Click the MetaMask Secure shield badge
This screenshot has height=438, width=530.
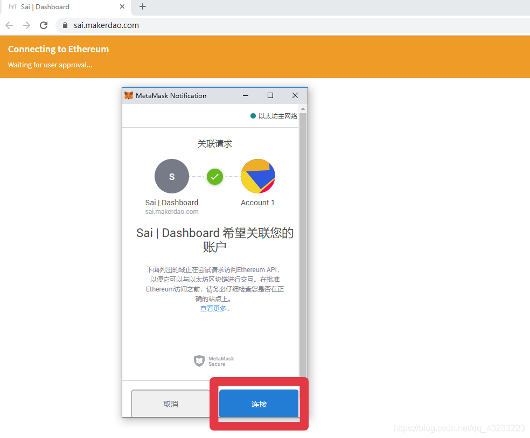(214, 361)
